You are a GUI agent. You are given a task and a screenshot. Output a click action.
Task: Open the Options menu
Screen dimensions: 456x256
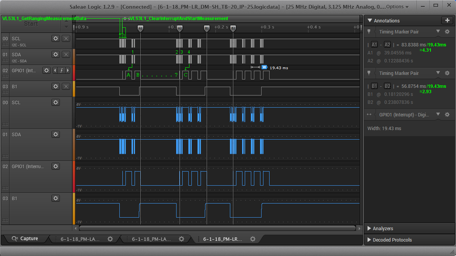tap(397, 7)
